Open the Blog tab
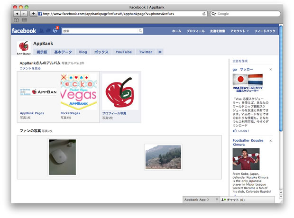 83,52
